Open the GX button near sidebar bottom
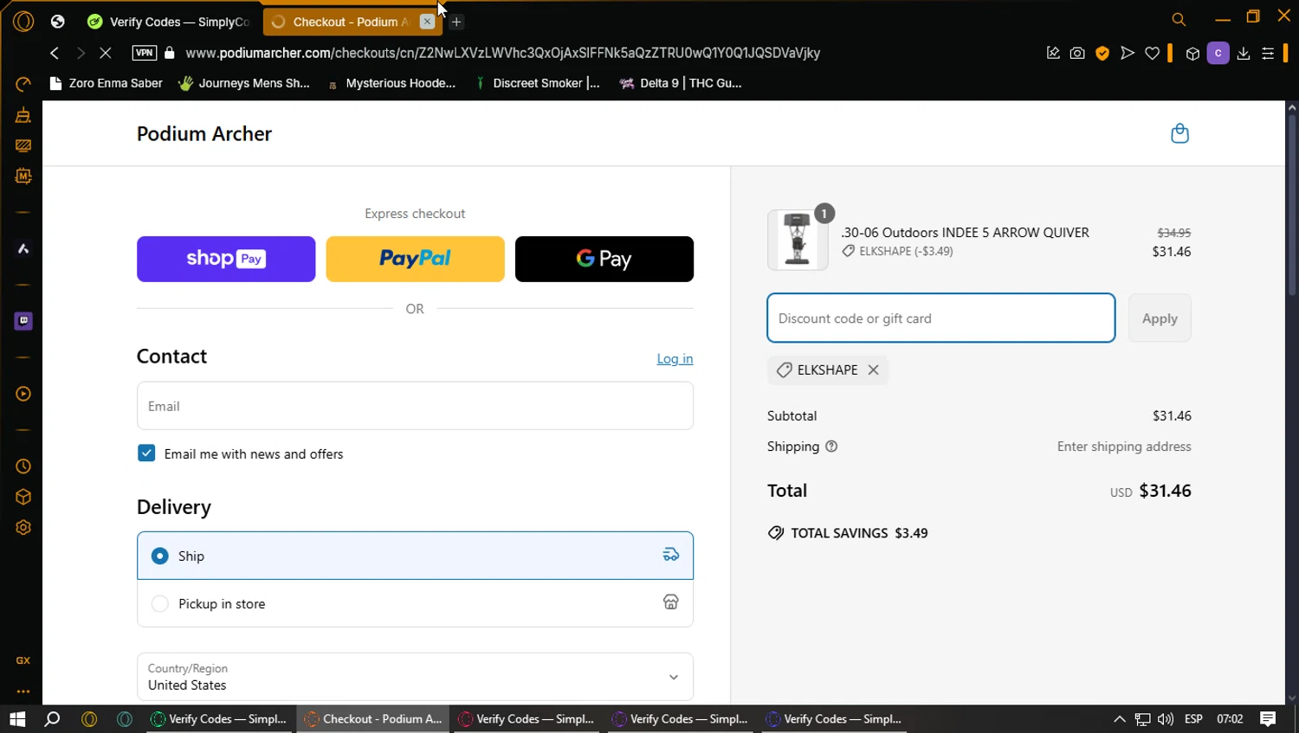 point(23,660)
